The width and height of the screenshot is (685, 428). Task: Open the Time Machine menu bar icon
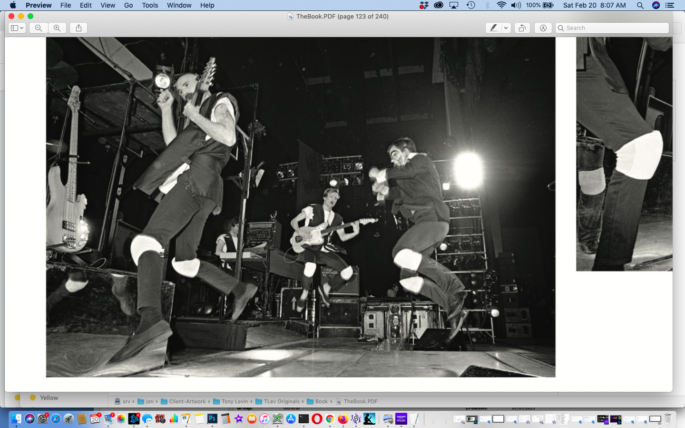(x=470, y=5)
